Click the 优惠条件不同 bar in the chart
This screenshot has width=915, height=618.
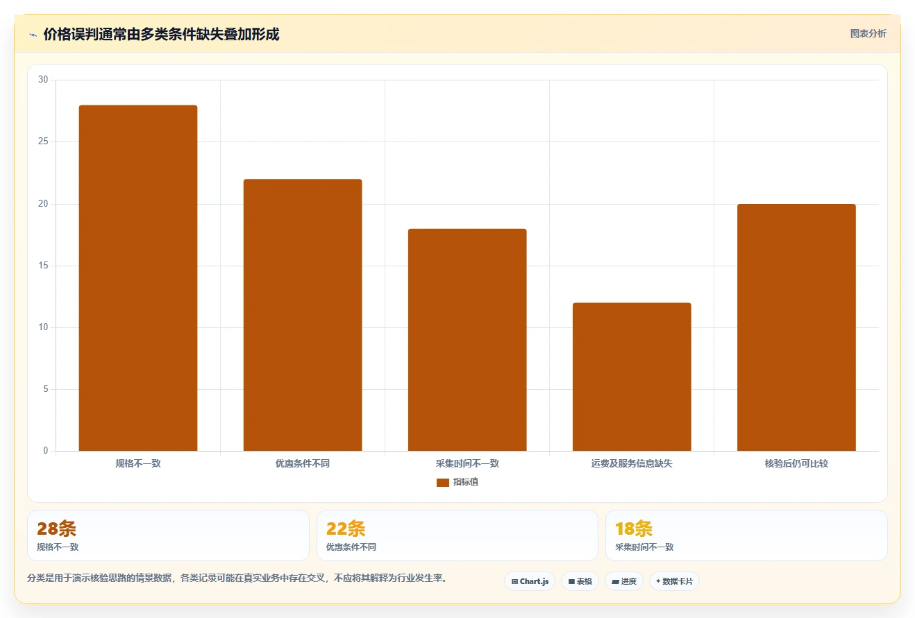(x=303, y=315)
